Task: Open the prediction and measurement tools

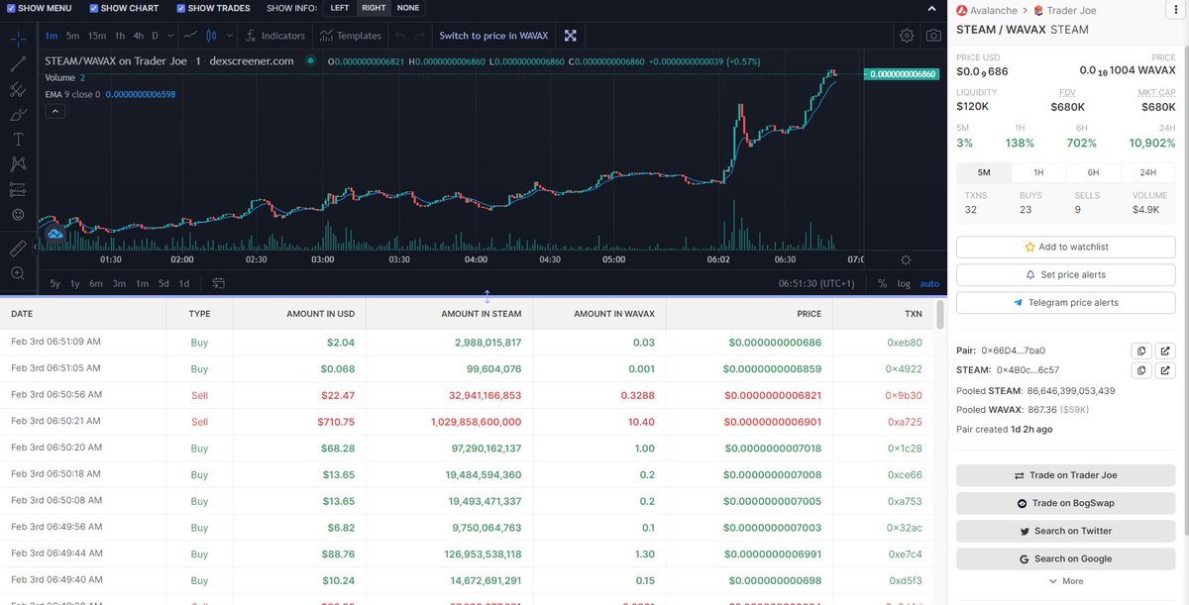Action: click(x=18, y=189)
